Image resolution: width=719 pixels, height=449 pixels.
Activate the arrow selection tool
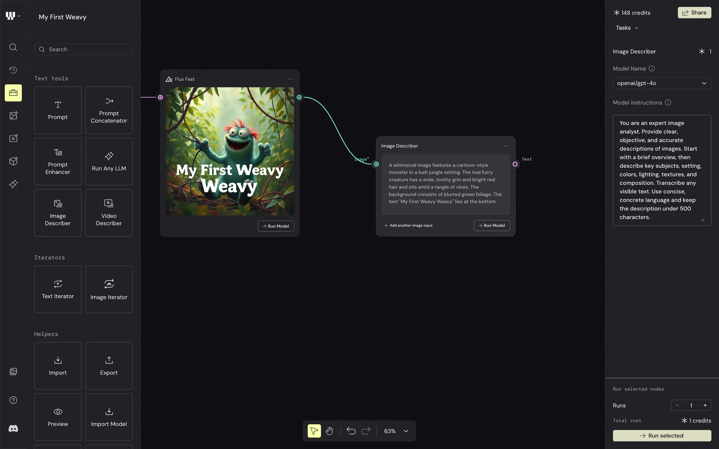click(x=314, y=431)
